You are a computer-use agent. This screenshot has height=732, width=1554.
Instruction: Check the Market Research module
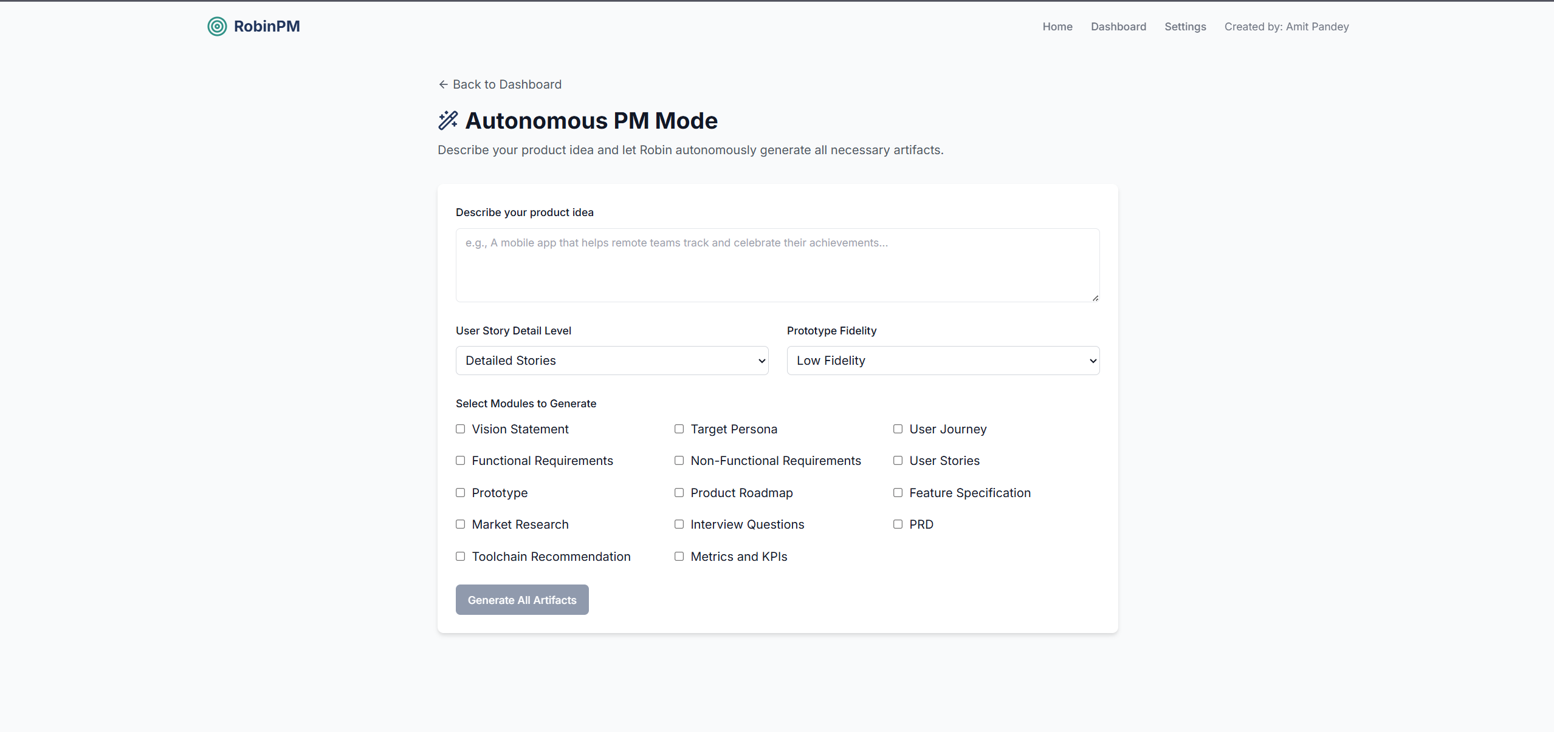461,524
